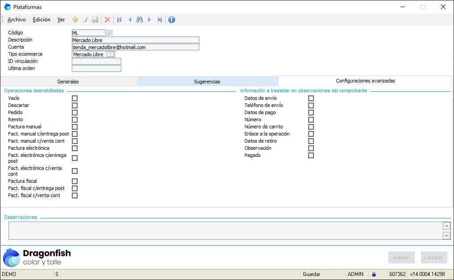Toggle the Factura electrónica checkbox

75,148
